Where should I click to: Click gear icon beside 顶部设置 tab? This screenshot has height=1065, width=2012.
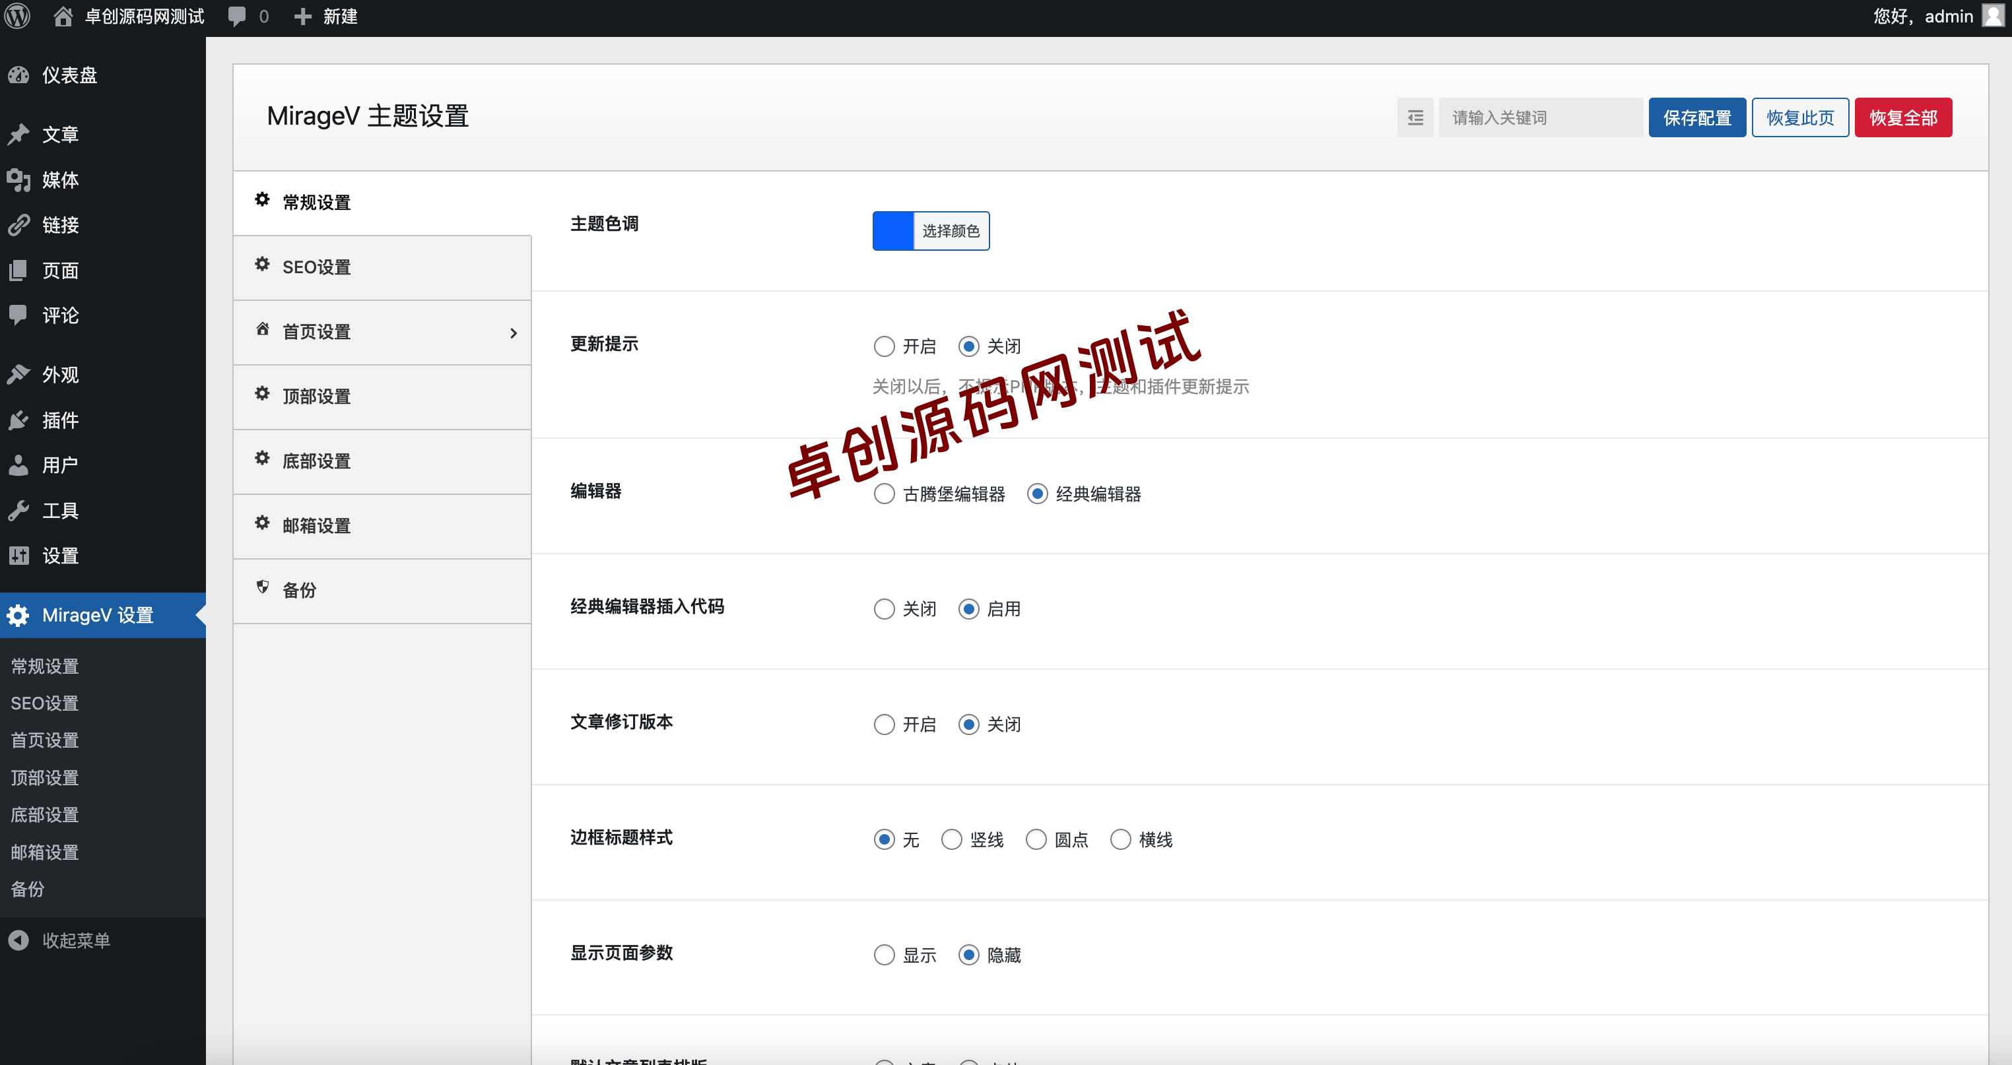pyautogui.click(x=263, y=393)
